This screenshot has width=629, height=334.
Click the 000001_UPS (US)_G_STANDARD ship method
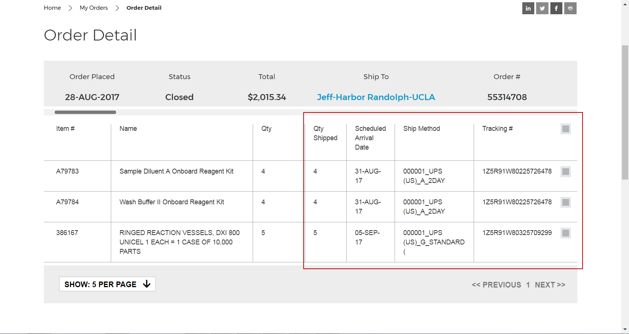434,242
